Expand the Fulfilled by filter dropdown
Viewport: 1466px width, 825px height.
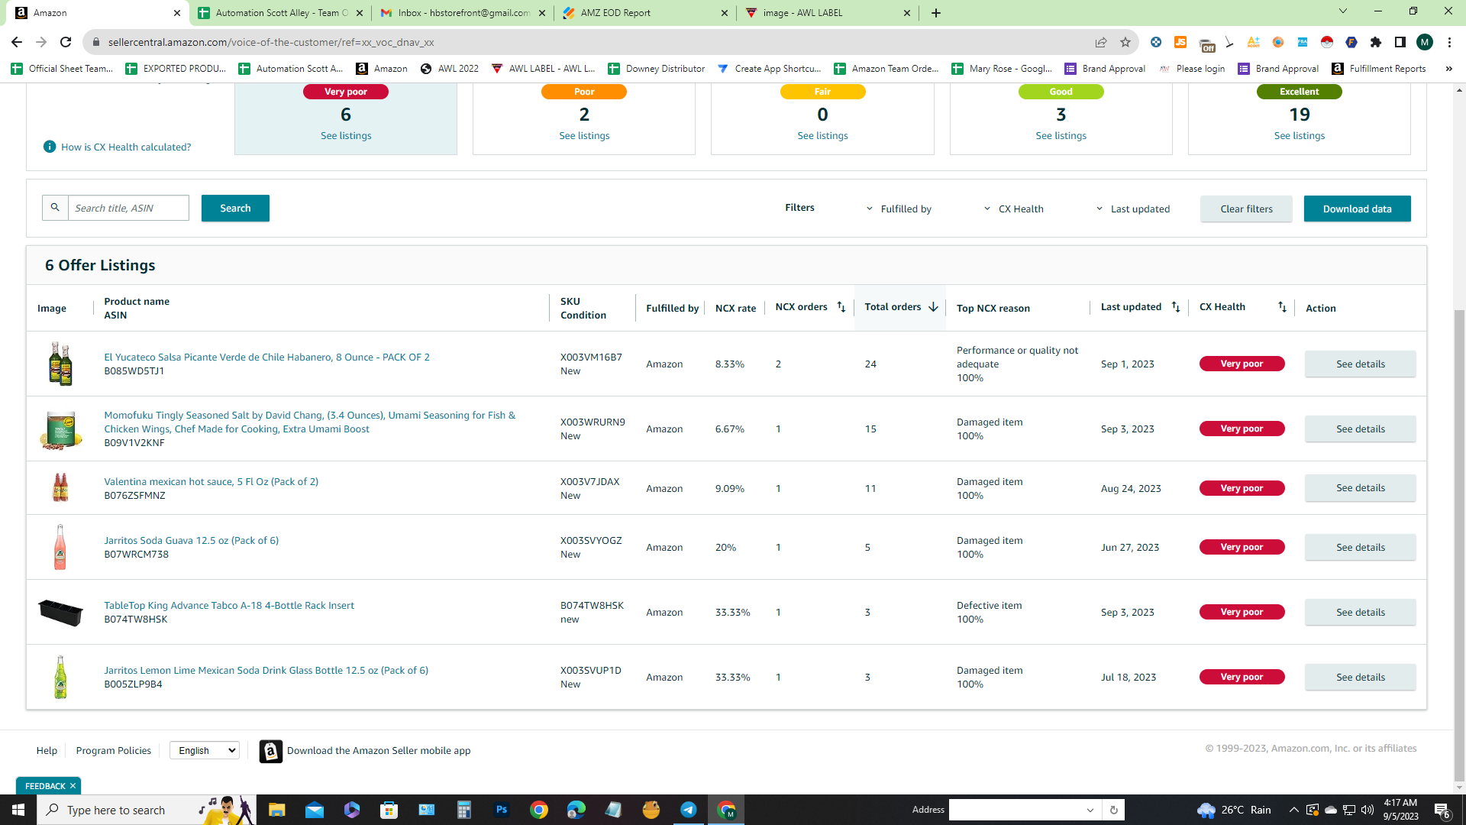tap(899, 209)
